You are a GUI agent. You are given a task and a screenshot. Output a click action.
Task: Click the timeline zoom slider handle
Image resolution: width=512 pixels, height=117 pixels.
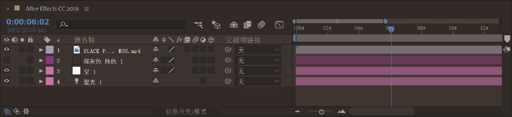(321, 112)
